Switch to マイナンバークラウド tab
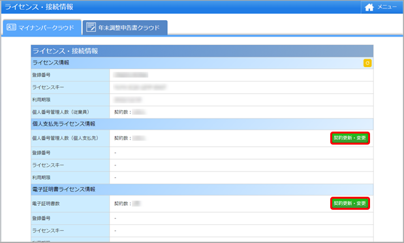Viewport: 404px width, 243px height. coord(42,27)
